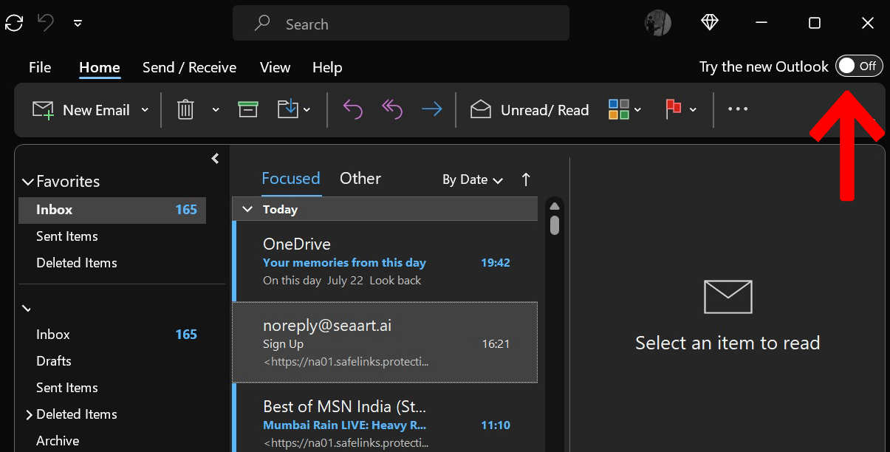Collapse the account folder list chevron
The width and height of the screenshot is (890, 452).
(x=27, y=308)
